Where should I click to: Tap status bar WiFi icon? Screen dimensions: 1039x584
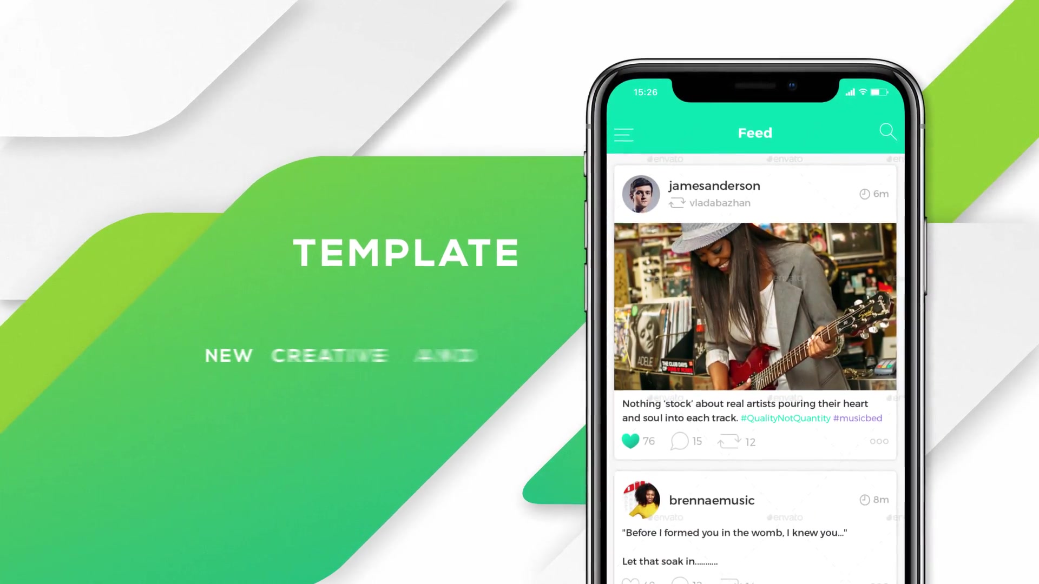(865, 91)
